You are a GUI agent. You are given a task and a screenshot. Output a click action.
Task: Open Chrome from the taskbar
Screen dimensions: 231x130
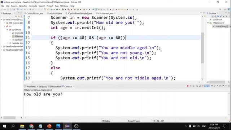[x=31, y=126]
